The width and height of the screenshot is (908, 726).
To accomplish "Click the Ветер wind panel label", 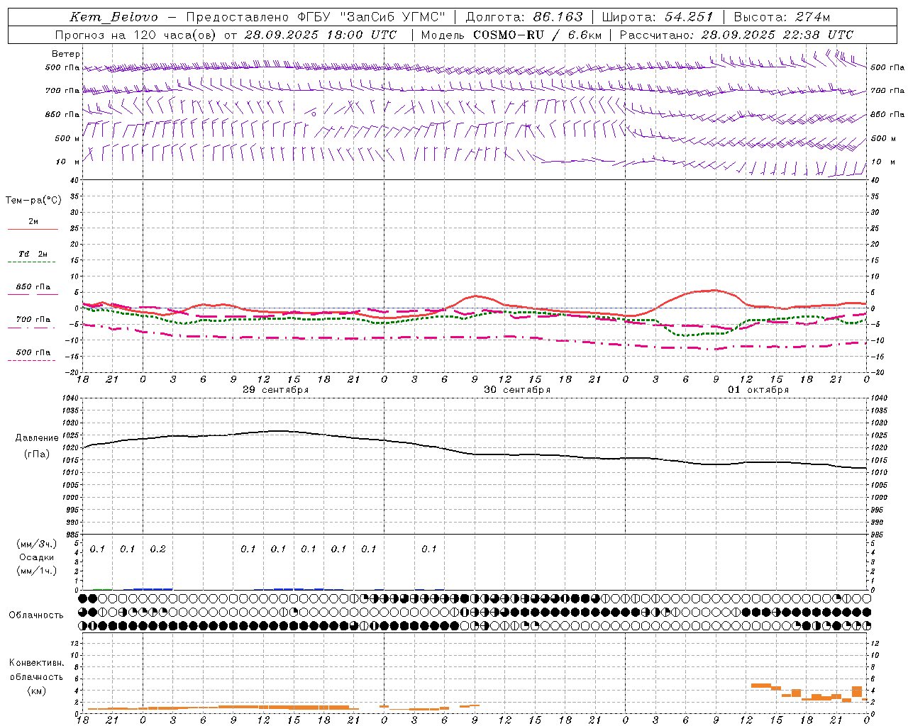I will point(66,54).
